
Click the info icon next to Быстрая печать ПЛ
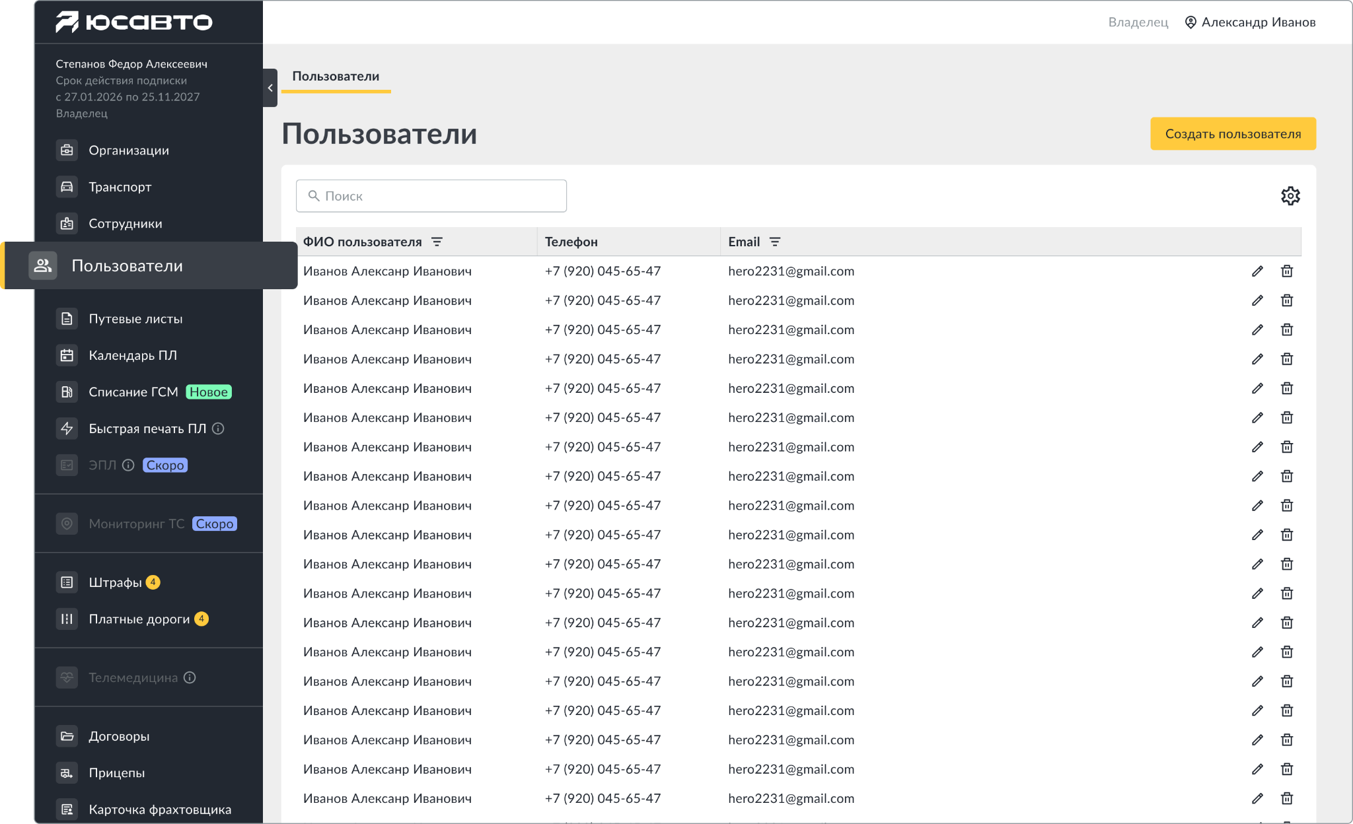[219, 429]
